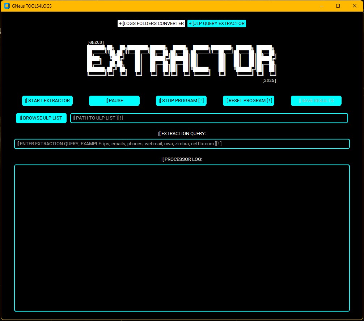Click the GNeus TOOLS4LOGS app icon in title bar
Screen dimensions: 364x321
click(x=7, y=6)
